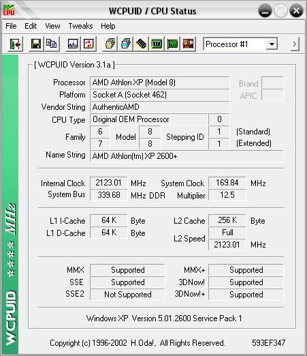
Task: Click the Exit door icon in toolbar
Action: 15,44
